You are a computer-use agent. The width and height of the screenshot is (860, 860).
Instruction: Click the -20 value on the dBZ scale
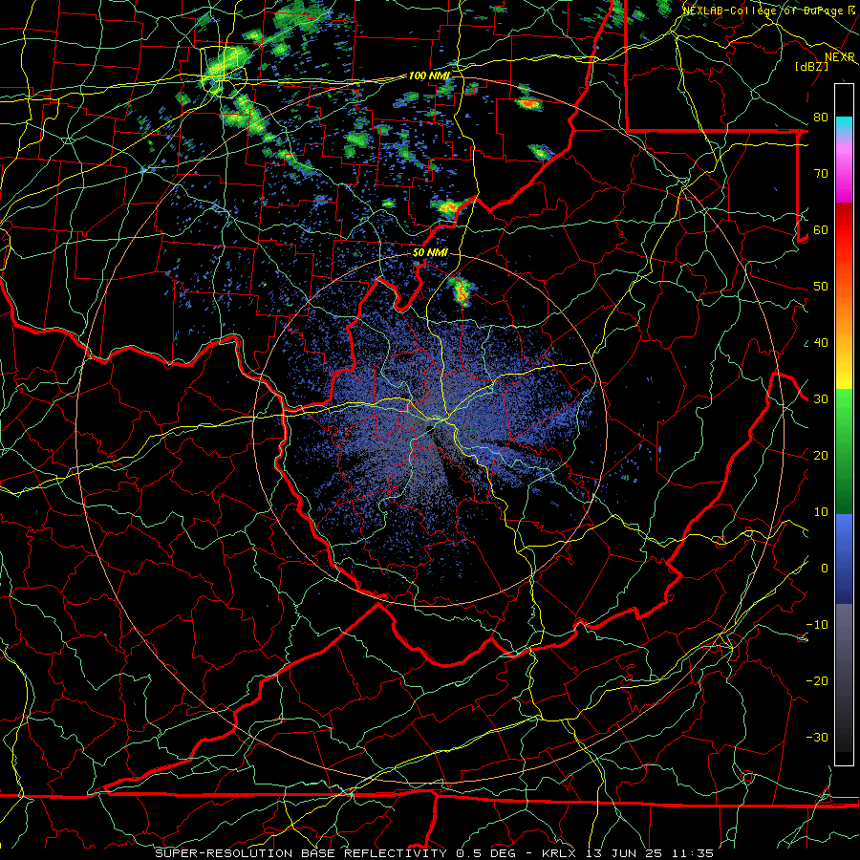[817, 681]
